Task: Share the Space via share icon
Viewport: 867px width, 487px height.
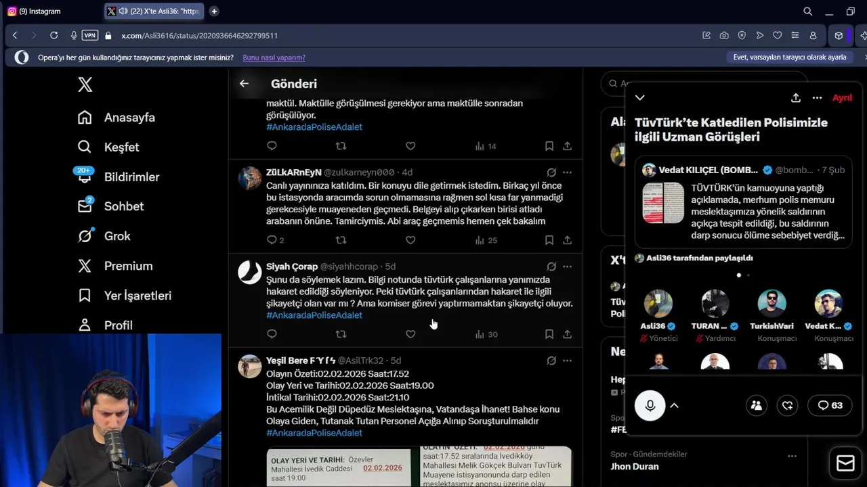Action: [x=796, y=98]
